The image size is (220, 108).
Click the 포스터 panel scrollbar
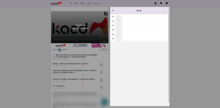(x=168, y=55)
